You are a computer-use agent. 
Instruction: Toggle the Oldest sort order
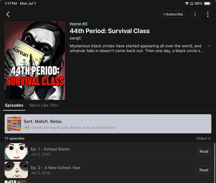pyautogui.click(x=204, y=138)
